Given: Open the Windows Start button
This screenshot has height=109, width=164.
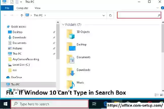Looking at the screenshot, I should [x=5, y=104].
